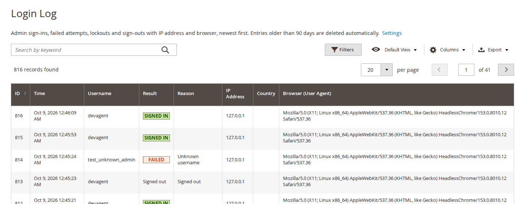
Task: Click the time Oct 9, 2026 12:45:24 AM
Action: coord(55,160)
